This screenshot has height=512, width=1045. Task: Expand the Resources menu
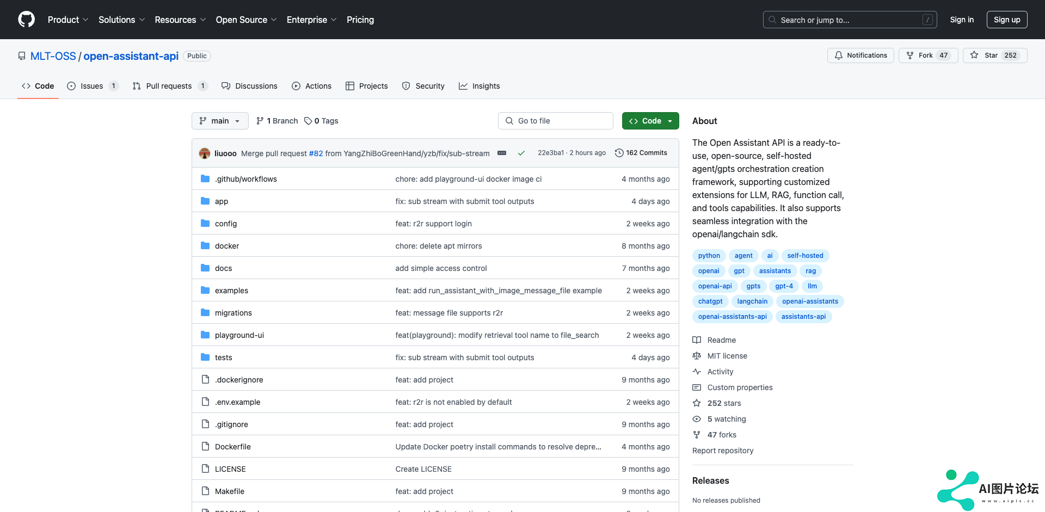(180, 20)
